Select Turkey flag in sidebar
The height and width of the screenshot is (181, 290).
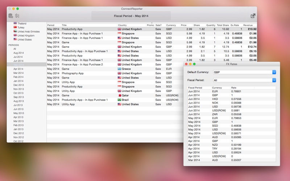click(15, 28)
